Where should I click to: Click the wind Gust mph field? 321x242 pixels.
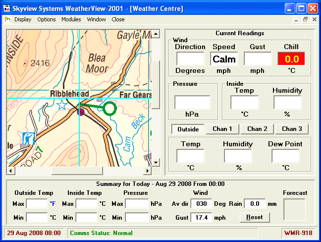point(258,59)
